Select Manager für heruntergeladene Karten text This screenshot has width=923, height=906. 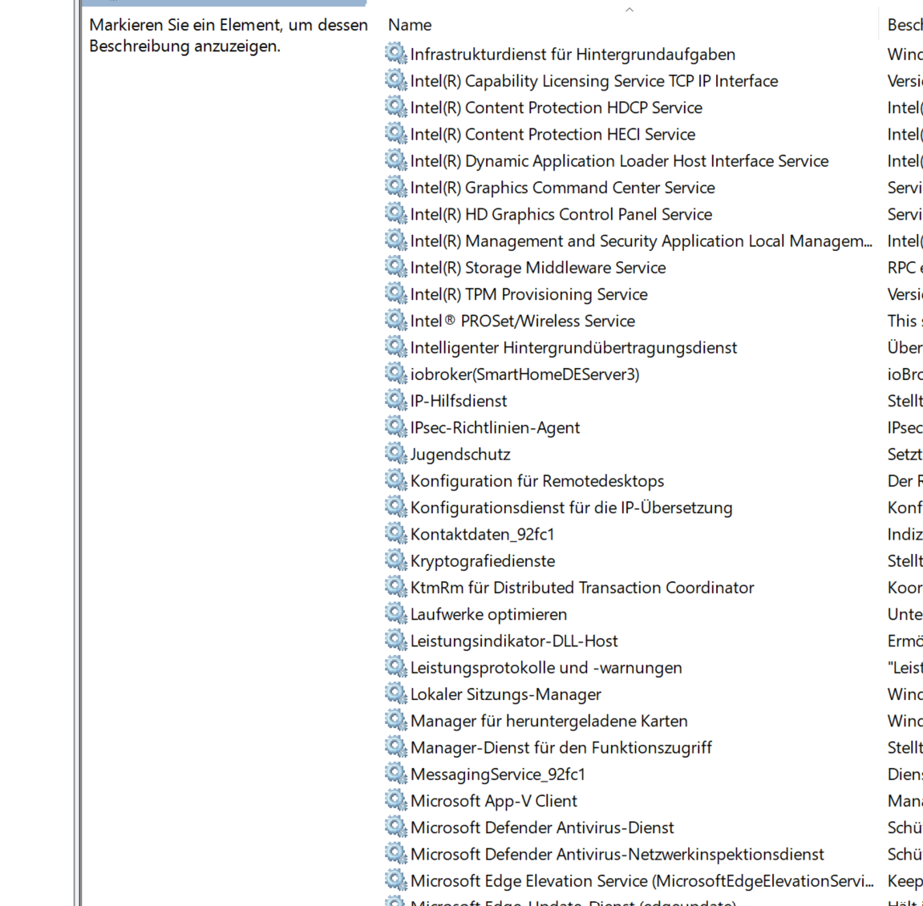tap(549, 721)
